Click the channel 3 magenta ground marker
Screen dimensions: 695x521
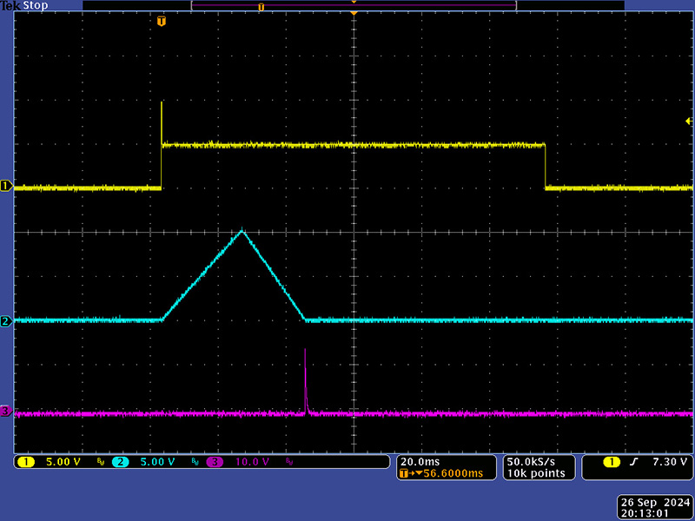pyautogui.click(x=6, y=411)
